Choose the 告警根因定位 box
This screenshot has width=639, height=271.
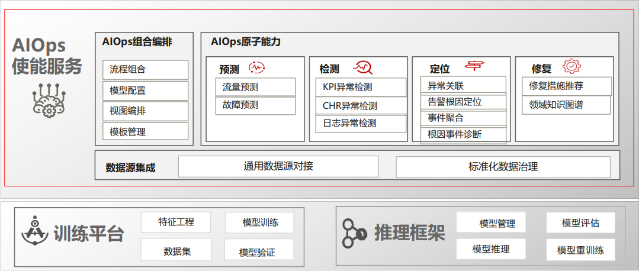(x=463, y=102)
